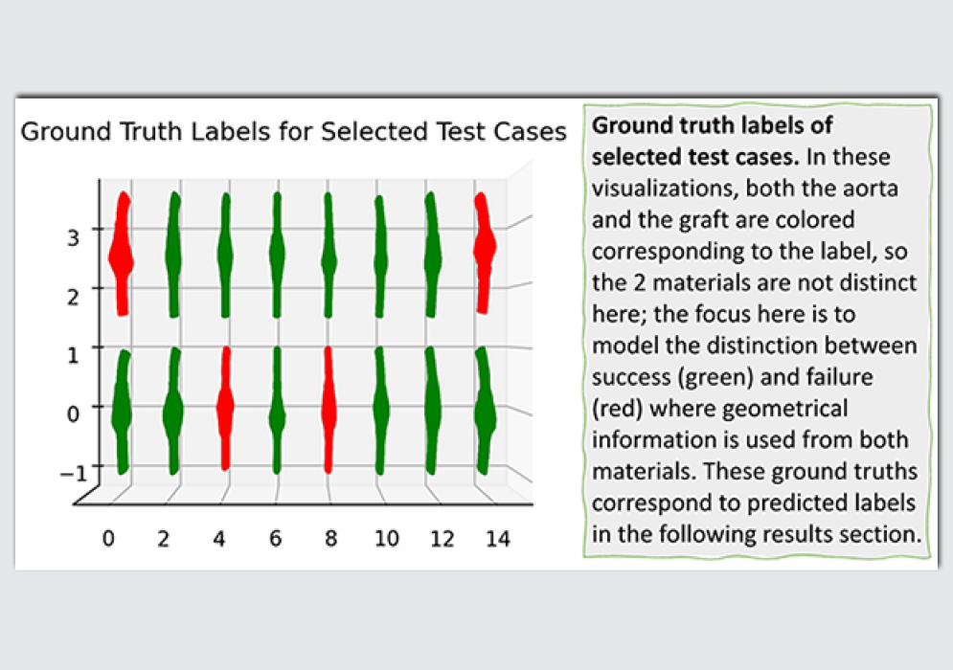Click the red failure case in lower row at x=4

(225, 408)
